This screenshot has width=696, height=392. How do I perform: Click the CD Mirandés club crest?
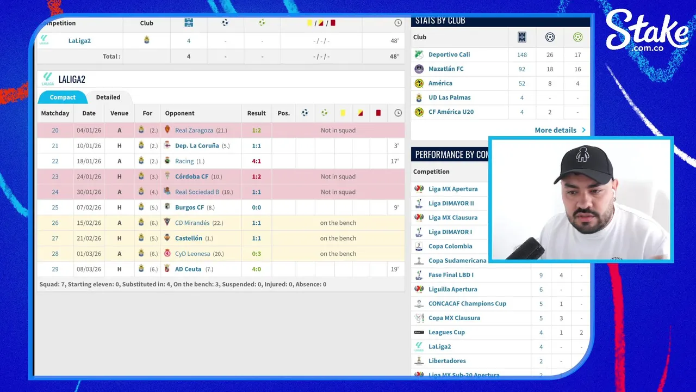[167, 223]
